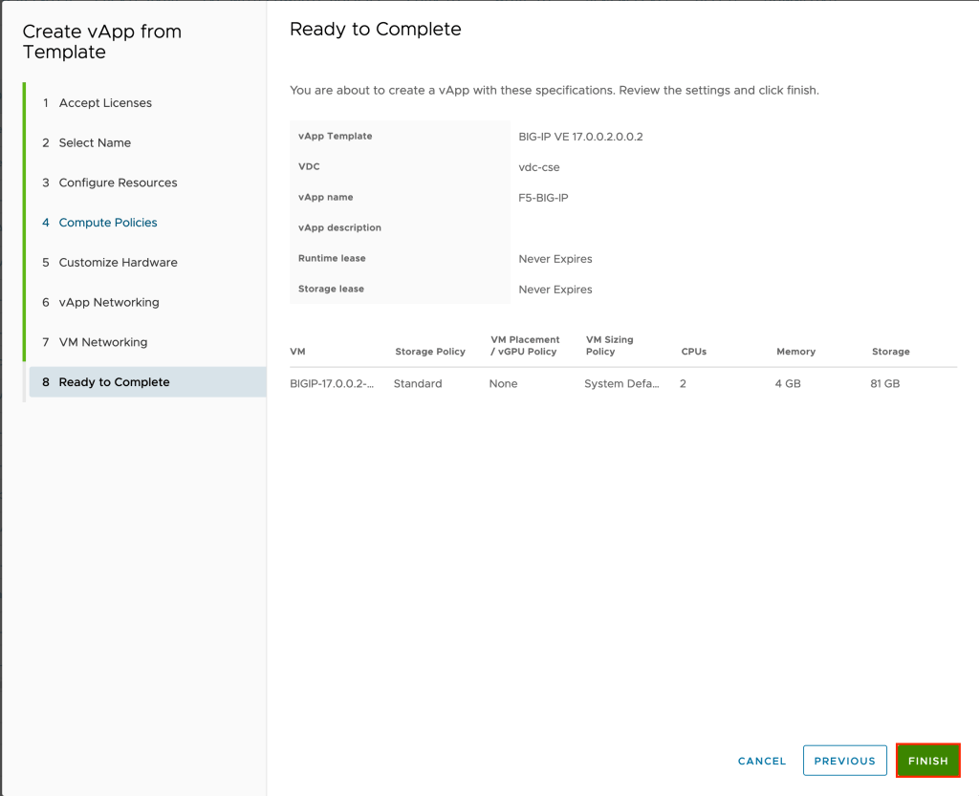Click the truncated System Default sizing policy cell

(x=621, y=384)
